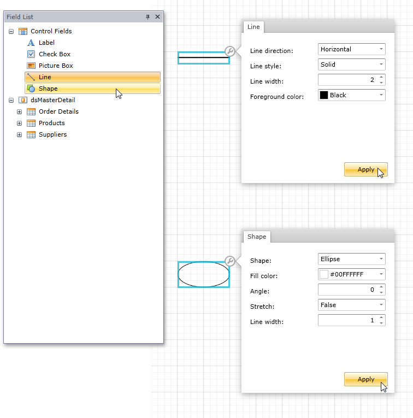Switch to the Line tab
The height and width of the screenshot is (418, 413).
coord(253,27)
